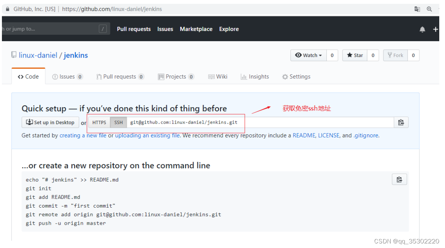
Task: Switch to the repository Pull requests tab
Action: [120, 77]
